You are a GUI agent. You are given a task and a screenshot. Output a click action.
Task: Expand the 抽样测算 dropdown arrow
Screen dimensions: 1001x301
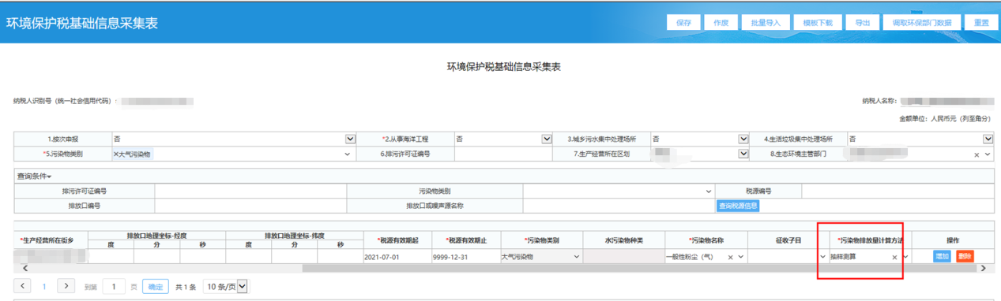pos(905,257)
